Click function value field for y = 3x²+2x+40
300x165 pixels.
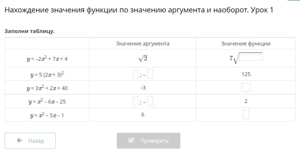246,87
